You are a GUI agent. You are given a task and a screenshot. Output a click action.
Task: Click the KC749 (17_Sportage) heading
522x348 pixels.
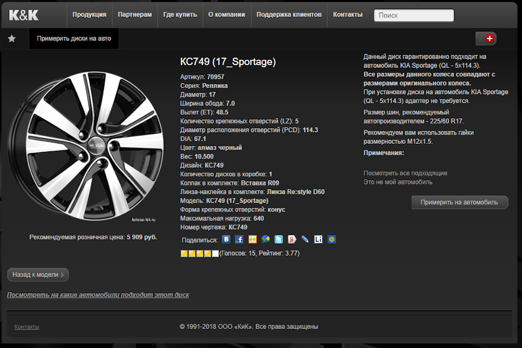point(228,62)
